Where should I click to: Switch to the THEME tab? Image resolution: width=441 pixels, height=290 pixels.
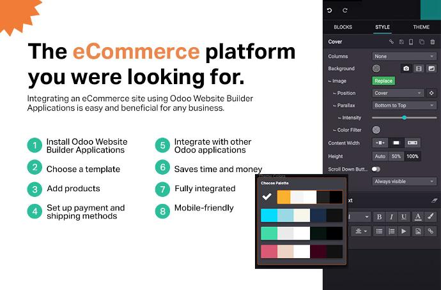[421, 27]
